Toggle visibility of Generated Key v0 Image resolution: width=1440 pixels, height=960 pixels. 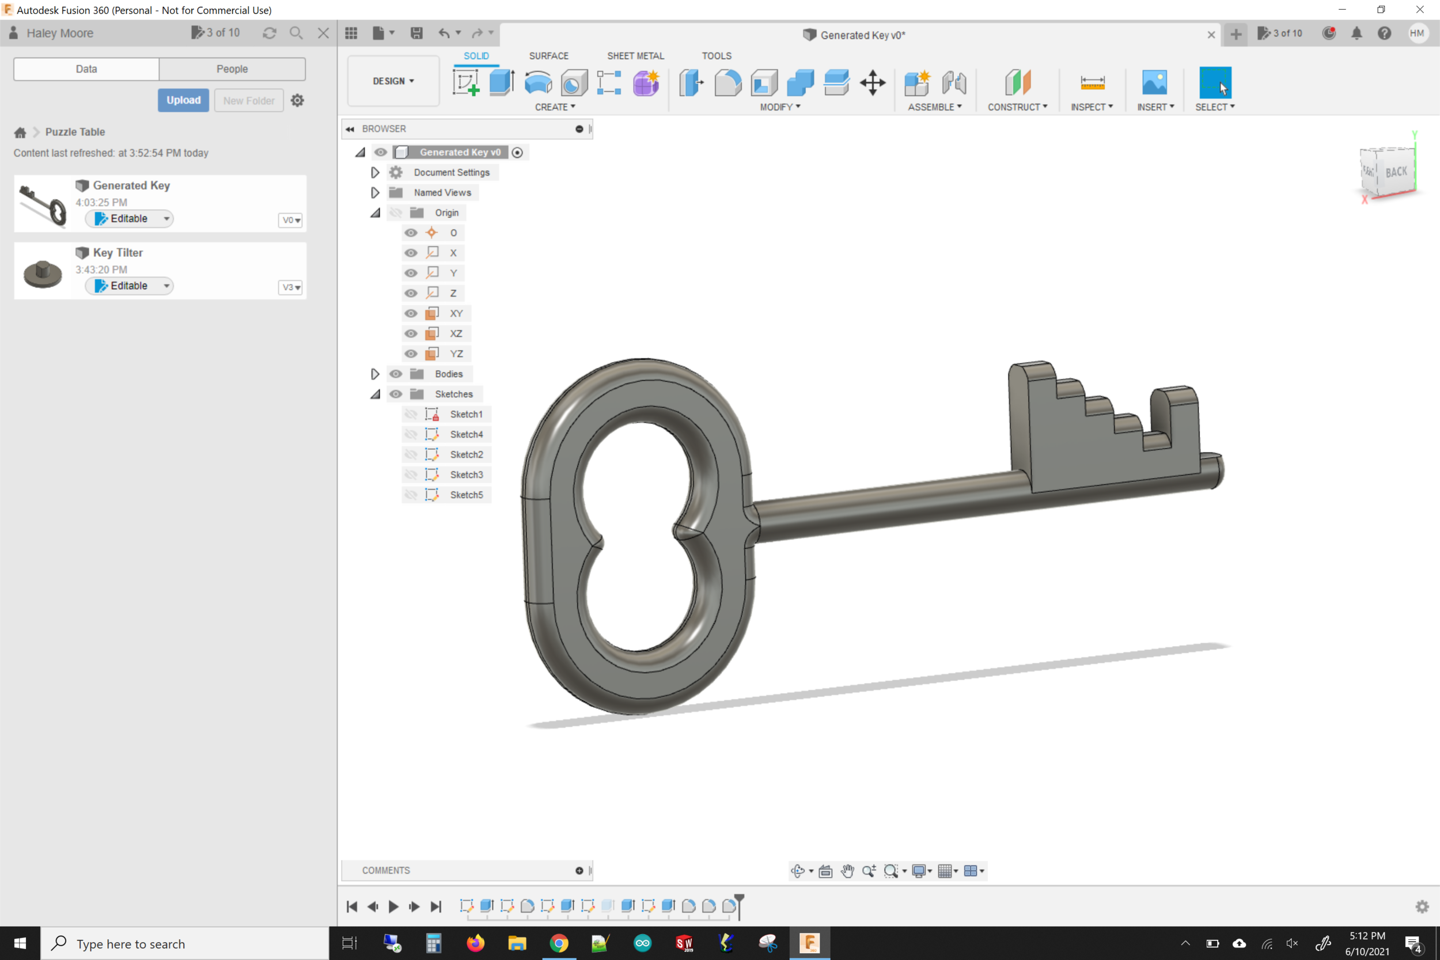pyautogui.click(x=380, y=152)
